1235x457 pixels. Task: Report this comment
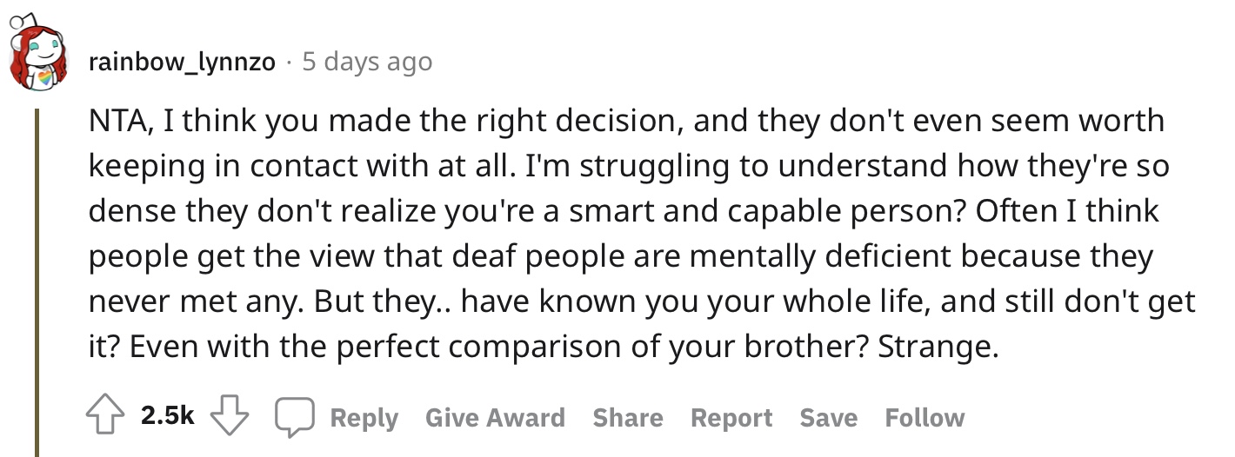pos(731,418)
